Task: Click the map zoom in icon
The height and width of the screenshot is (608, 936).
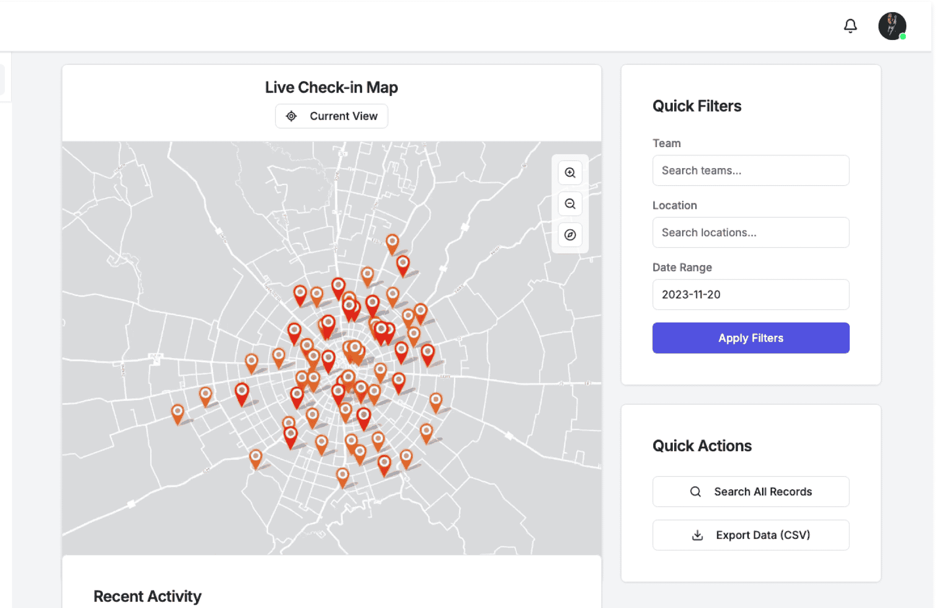Action: tap(570, 172)
